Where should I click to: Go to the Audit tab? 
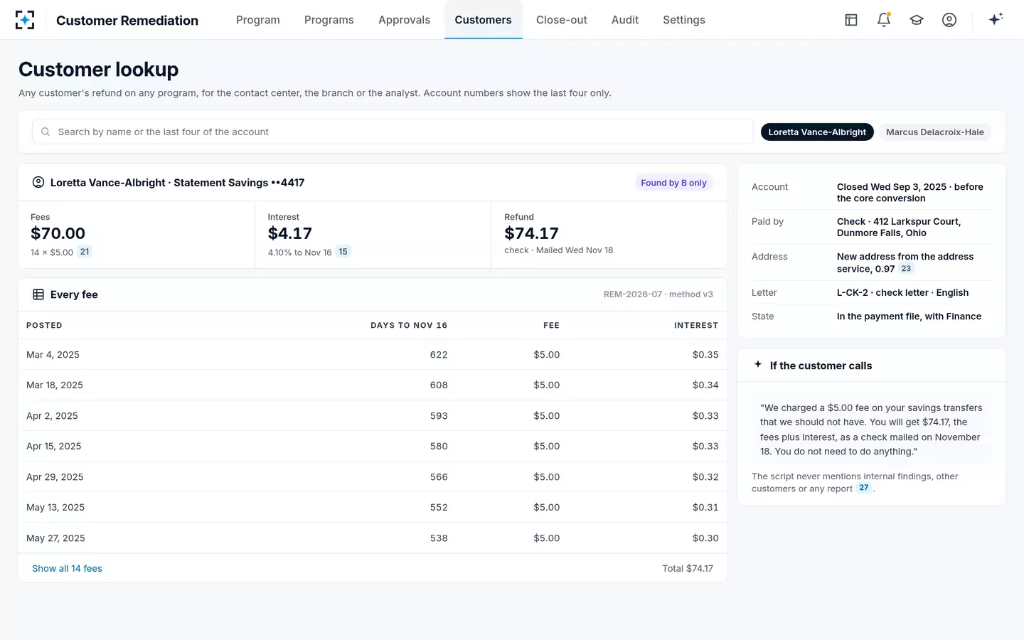point(625,20)
